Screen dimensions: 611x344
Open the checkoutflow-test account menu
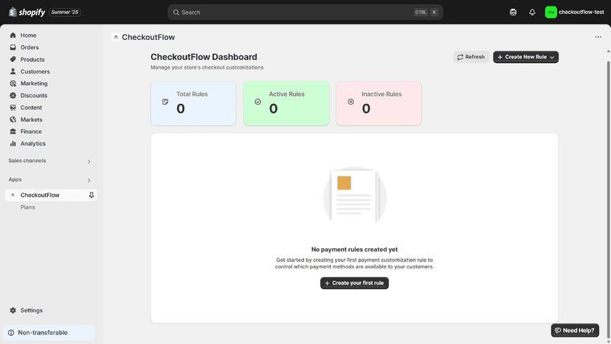tap(574, 12)
